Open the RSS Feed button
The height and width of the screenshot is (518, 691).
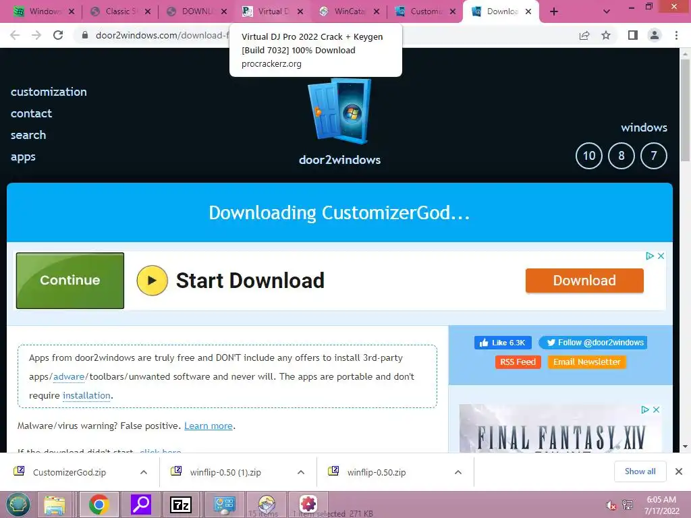518,362
